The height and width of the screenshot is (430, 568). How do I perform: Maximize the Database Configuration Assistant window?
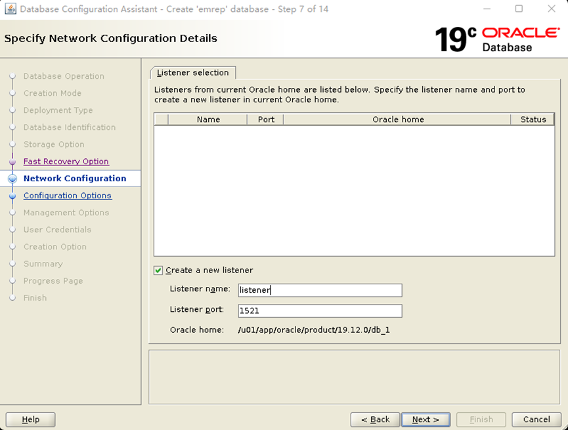[x=519, y=9]
